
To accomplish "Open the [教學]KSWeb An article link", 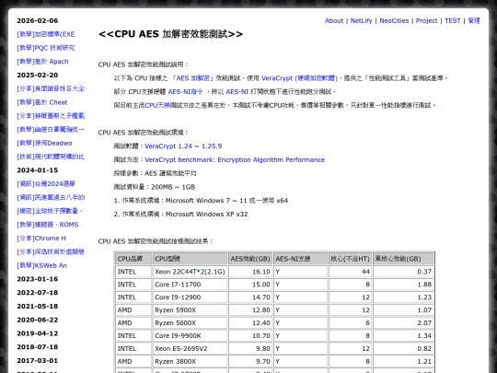I will 41,265.
